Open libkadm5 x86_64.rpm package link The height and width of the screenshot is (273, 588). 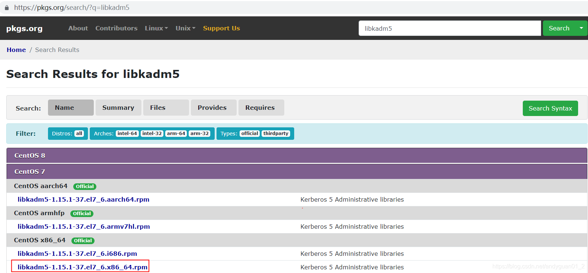click(82, 267)
